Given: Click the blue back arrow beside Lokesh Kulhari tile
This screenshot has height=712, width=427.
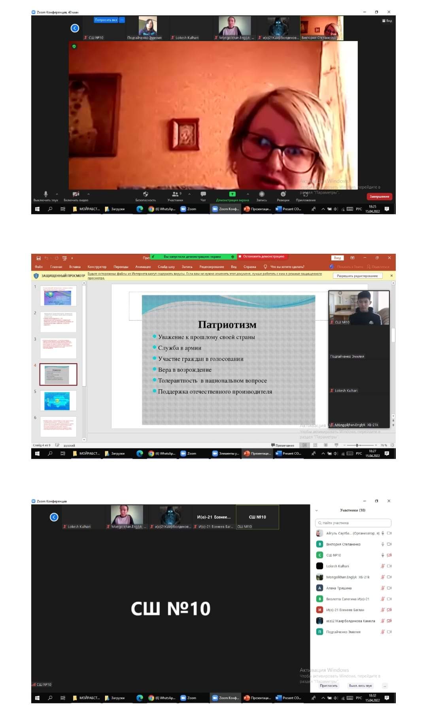Looking at the screenshot, I should click(54, 517).
